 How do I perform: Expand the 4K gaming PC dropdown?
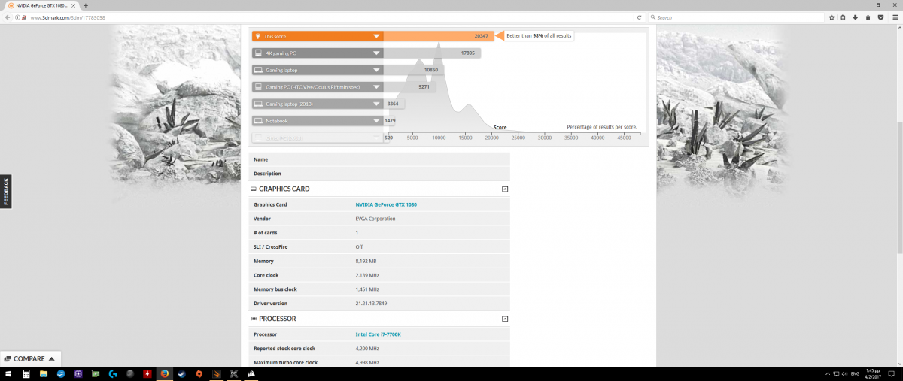click(x=376, y=53)
